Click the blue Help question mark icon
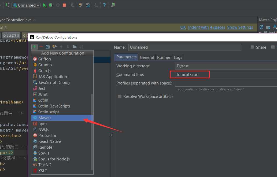Image resolution: width=277 pixels, height=177 pixels. (104, 5)
